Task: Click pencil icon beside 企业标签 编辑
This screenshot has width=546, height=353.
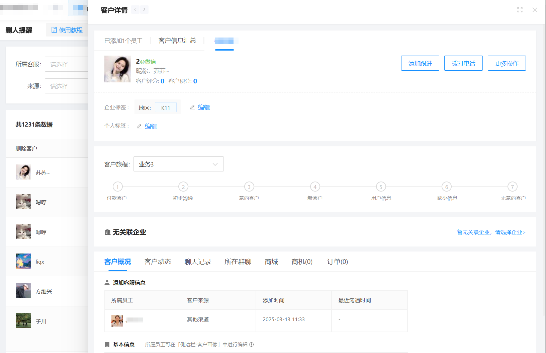Action: (x=192, y=108)
